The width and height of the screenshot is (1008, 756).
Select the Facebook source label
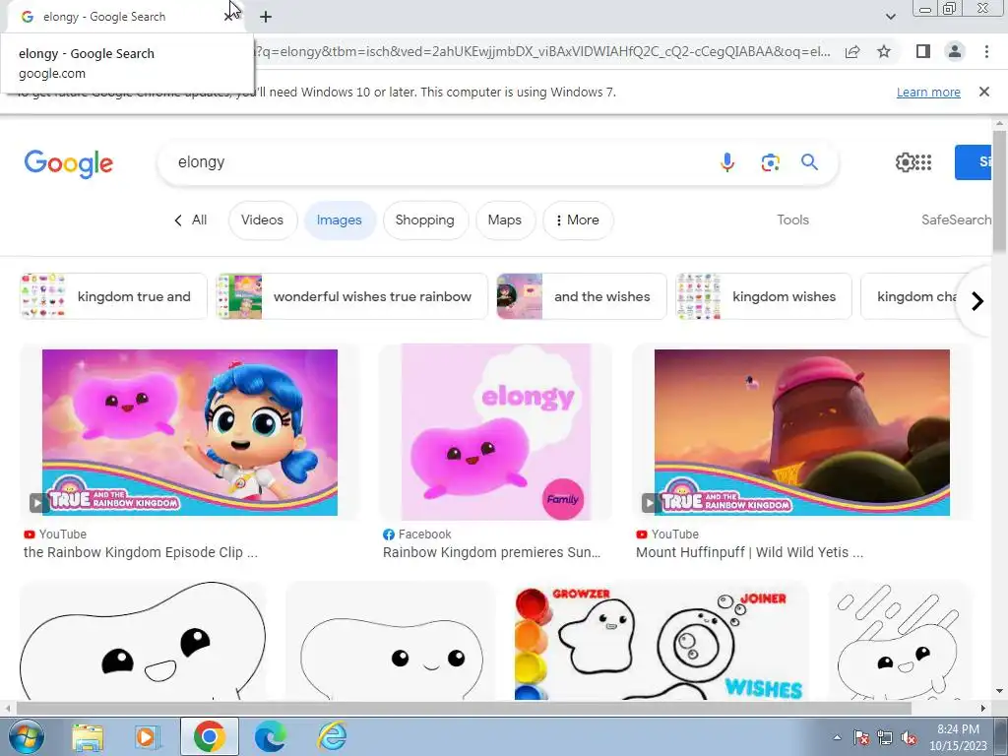pos(417,535)
